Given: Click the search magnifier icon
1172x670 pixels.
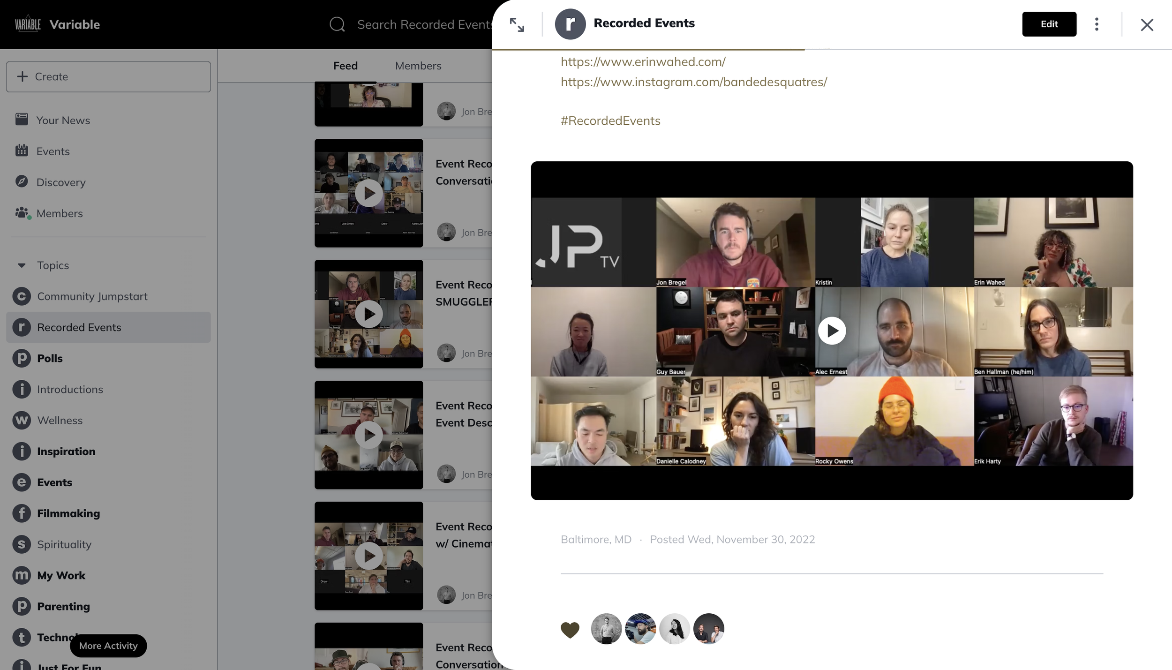Looking at the screenshot, I should pos(337,24).
